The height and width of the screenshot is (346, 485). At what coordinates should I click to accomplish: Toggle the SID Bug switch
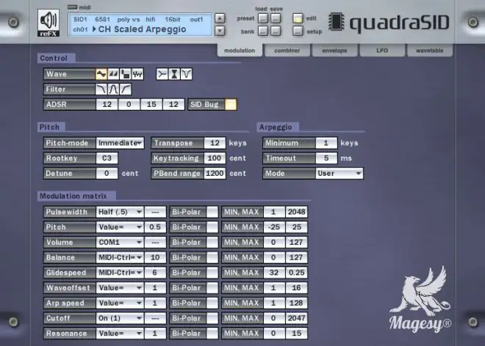tap(231, 104)
